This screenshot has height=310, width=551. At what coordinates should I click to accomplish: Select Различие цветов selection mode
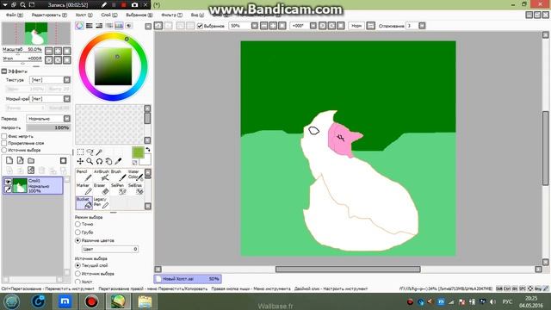pyautogui.click(x=77, y=240)
